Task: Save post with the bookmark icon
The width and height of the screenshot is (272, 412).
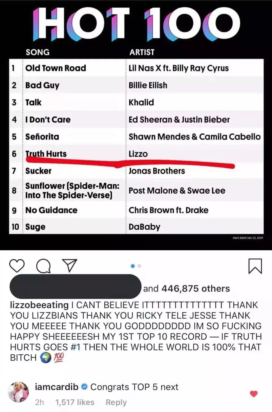Action: pos(255,266)
